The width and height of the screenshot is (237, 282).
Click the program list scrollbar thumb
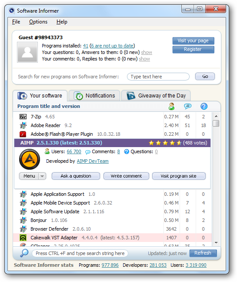[x=216, y=124]
